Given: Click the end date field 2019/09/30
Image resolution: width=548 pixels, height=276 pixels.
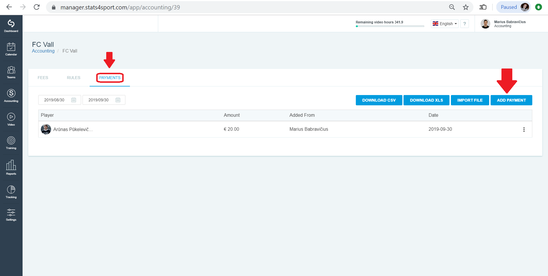Looking at the screenshot, I should 104,100.
